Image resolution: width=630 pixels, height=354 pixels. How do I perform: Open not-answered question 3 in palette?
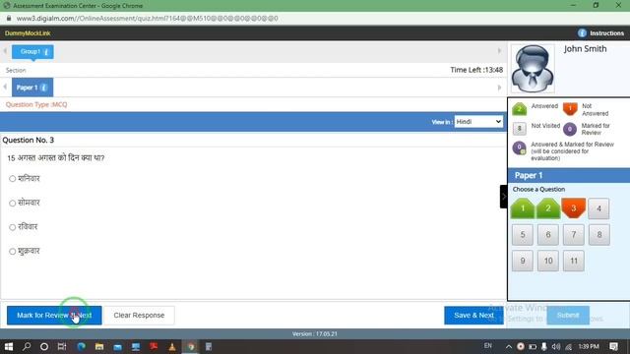point(573,207)
